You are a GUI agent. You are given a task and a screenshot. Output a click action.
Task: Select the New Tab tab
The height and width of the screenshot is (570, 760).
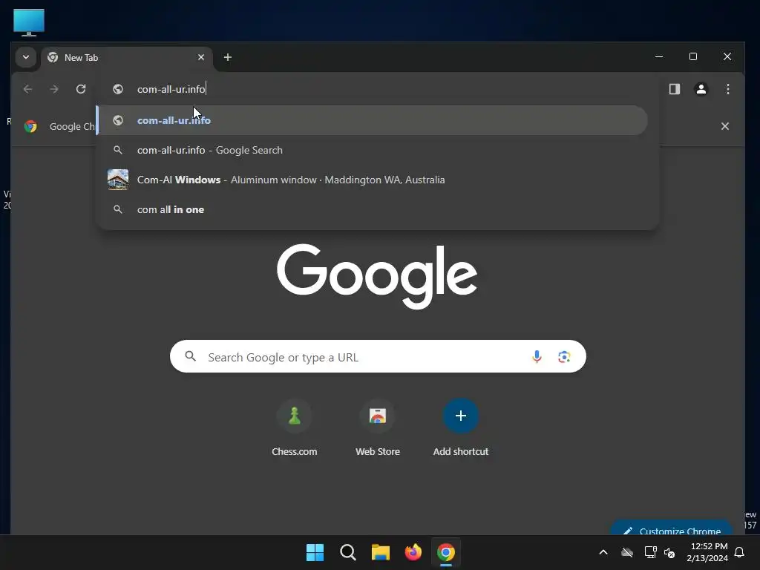127,58
